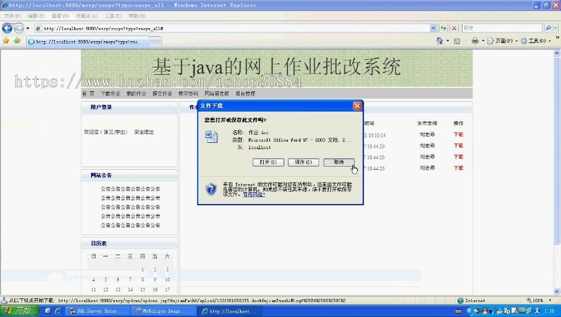Viewport: 561px width, 317px height.
Task: Click 首页 in the site navigation
Action: [x=88, y=94]
